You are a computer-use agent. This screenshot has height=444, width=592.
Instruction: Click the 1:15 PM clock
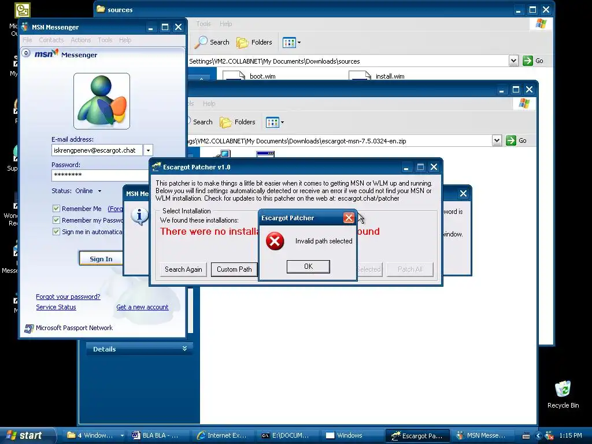coord(571,435)
